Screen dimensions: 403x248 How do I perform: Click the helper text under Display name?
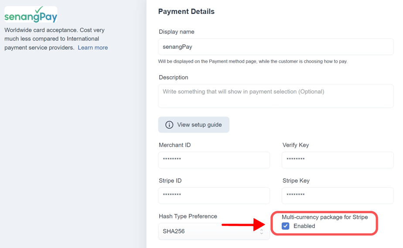(253, 61)
